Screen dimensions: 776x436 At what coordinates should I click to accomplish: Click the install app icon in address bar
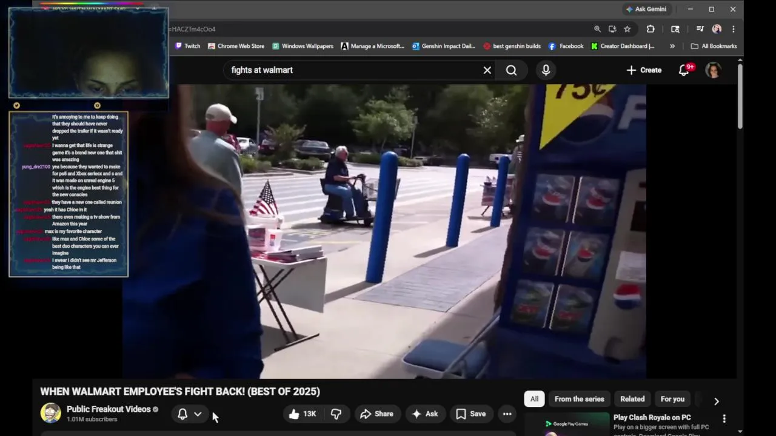pos(612,29)
